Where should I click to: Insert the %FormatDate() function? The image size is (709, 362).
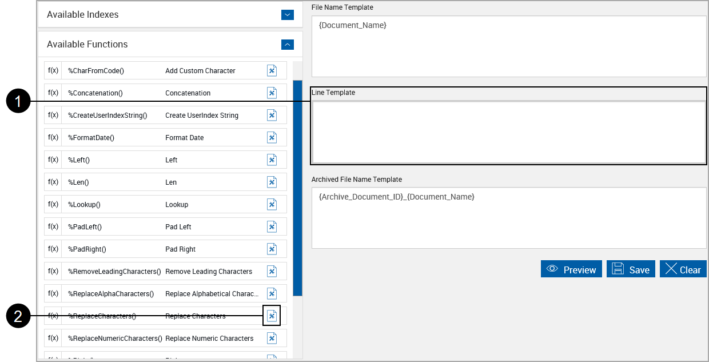pos(272,137)
